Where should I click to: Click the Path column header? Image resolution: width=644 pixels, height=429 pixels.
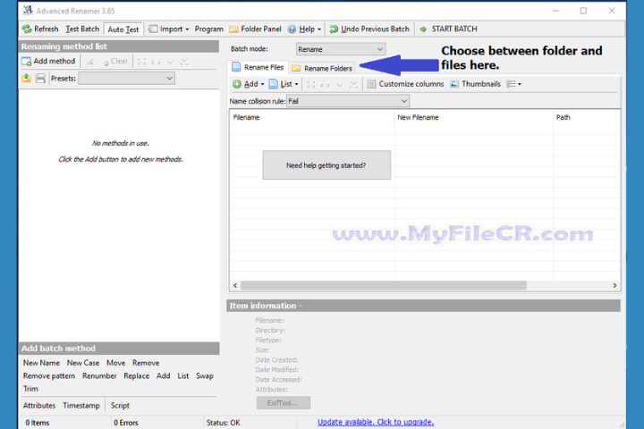pos(587,117)
